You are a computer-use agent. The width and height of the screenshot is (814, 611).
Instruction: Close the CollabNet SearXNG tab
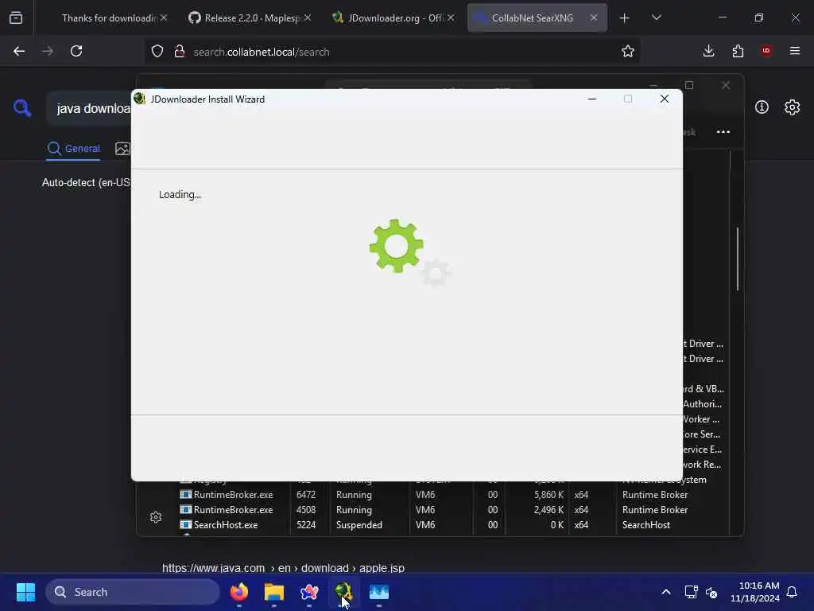coord(594,18)
